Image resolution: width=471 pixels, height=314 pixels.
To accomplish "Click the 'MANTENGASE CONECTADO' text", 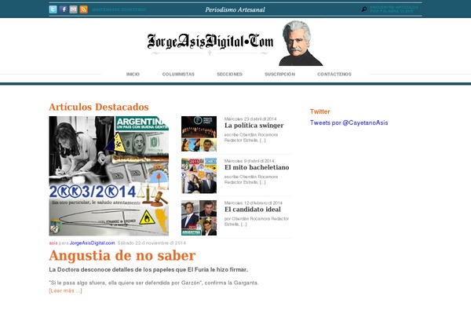I will 119,9.
